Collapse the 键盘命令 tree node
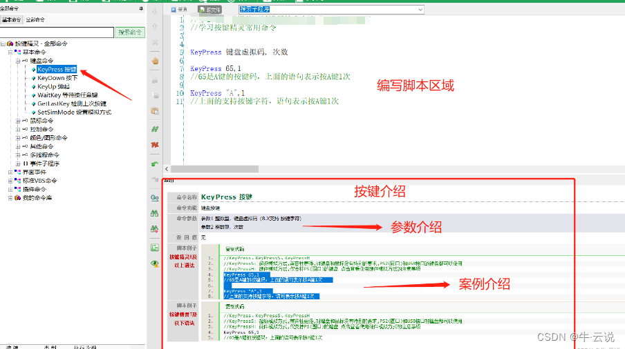 (x=18, y=61)
